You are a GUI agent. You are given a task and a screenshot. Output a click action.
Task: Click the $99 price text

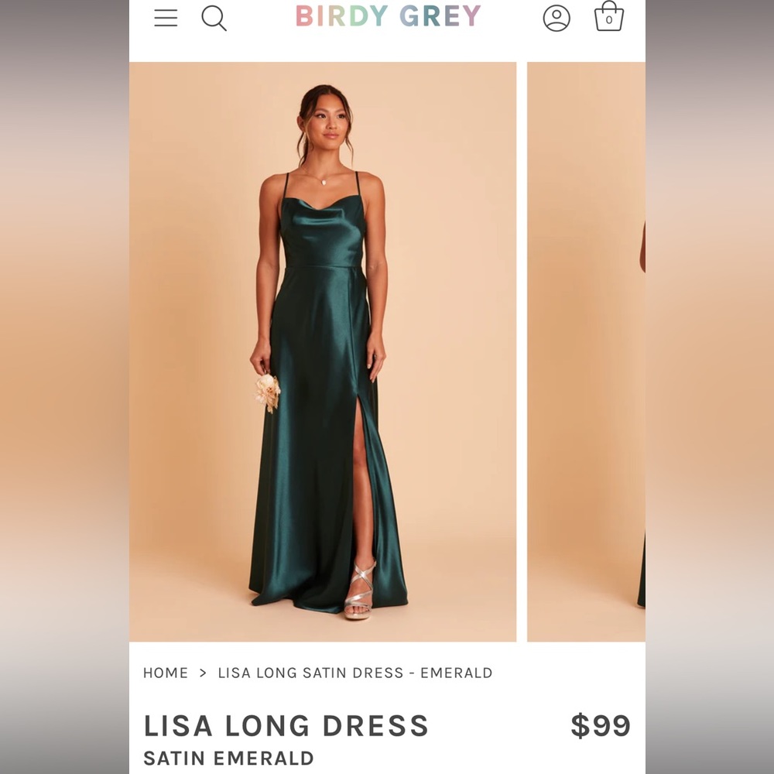click(x=601, y=725)
